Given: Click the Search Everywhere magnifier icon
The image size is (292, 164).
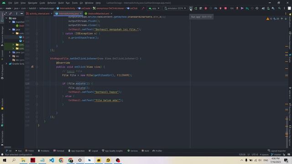Looking at the screenshot, I should click(x=280, y=8).
